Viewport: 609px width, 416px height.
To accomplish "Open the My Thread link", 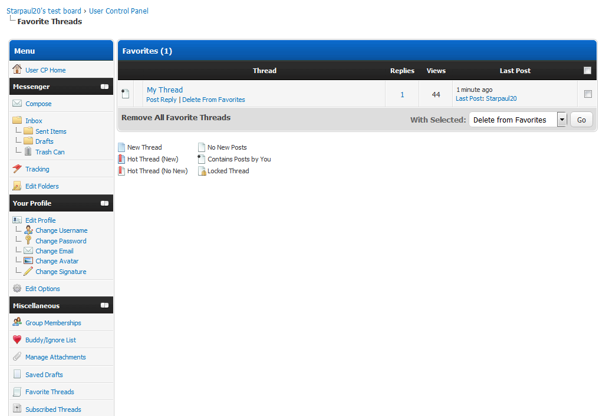I will pyautogui.click(x=164, y=90).
